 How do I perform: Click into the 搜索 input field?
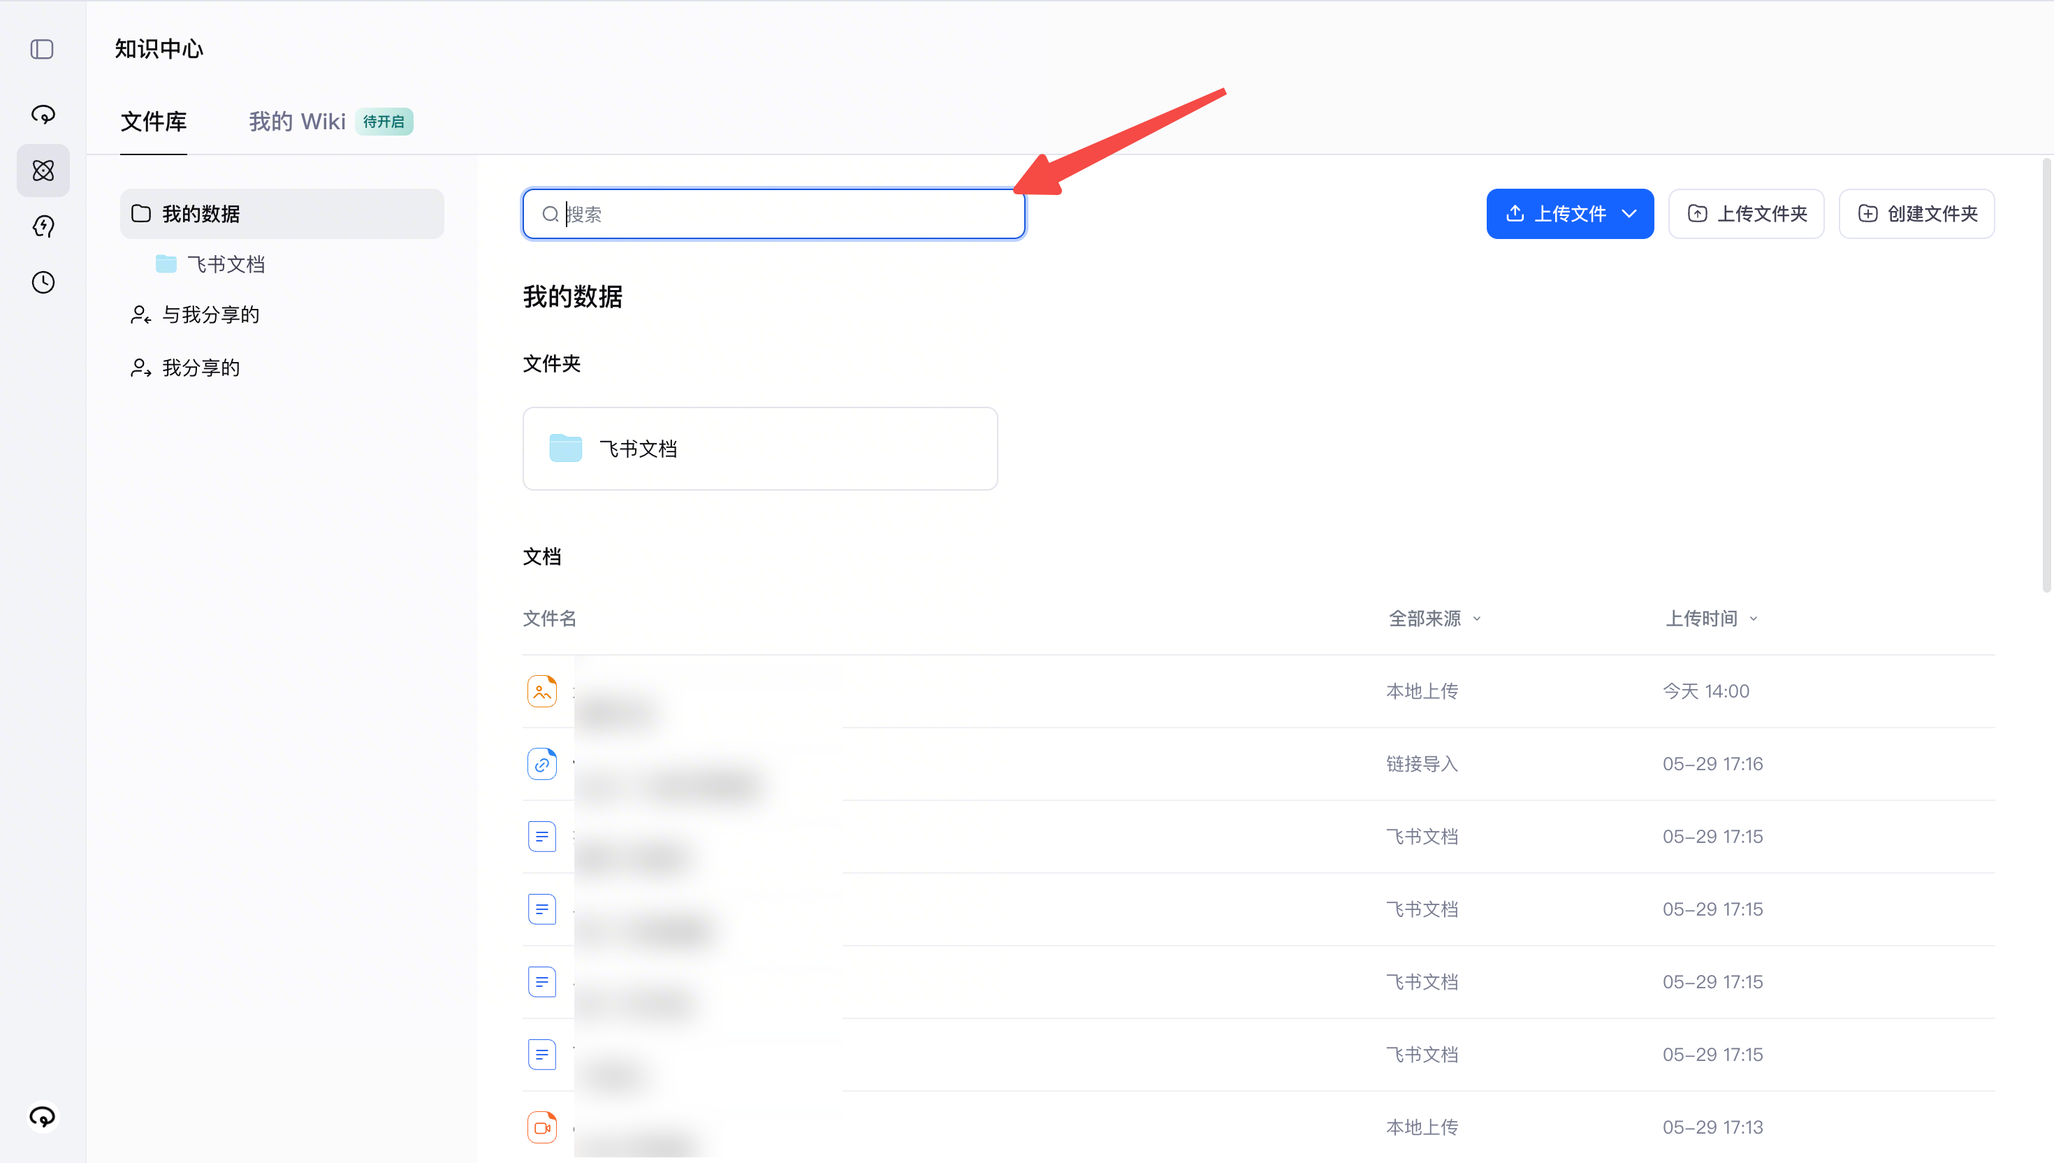coord(774,214)
